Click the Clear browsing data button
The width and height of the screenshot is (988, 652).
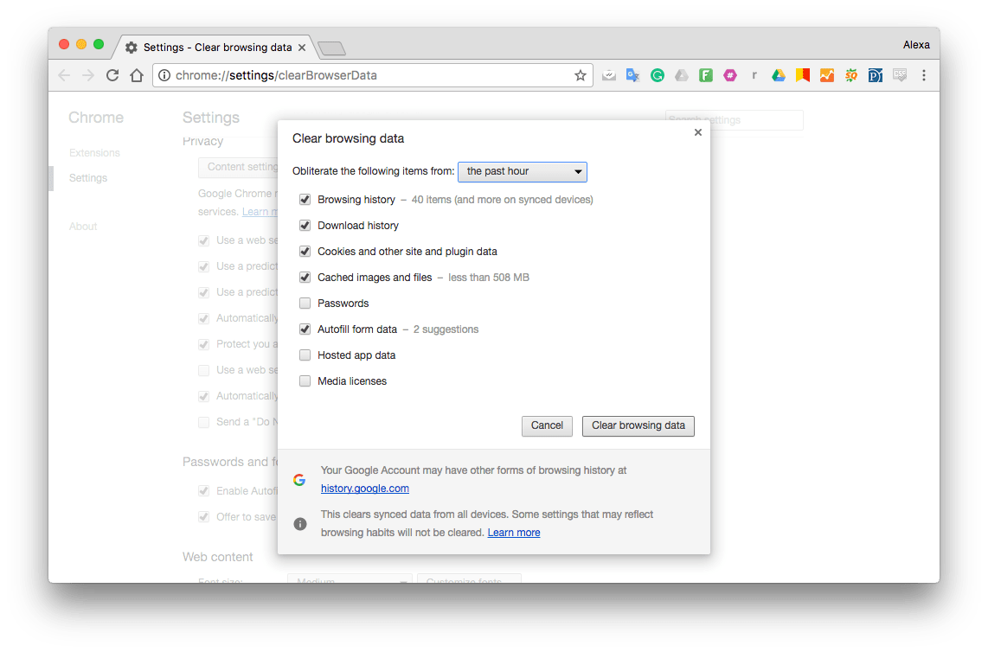[x=638, y=425]
